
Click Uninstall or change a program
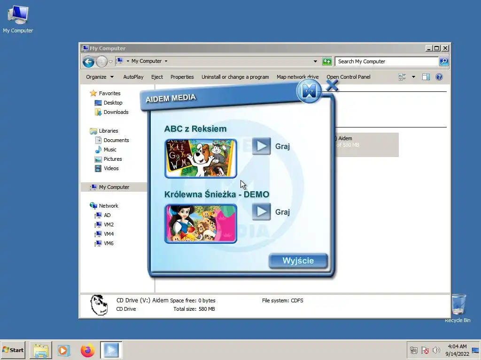click(235, 77)
